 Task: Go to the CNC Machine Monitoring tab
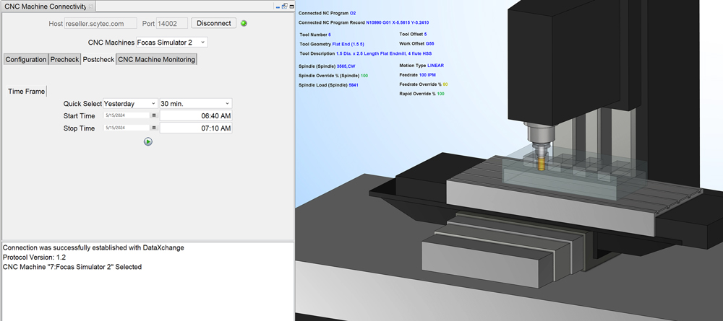point(156,59)
